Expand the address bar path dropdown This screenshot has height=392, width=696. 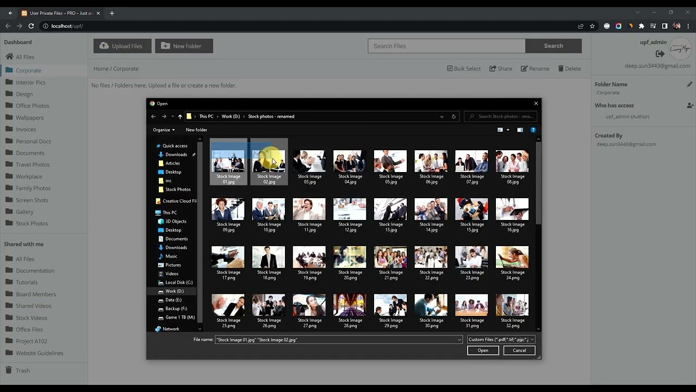click(442, 117)
